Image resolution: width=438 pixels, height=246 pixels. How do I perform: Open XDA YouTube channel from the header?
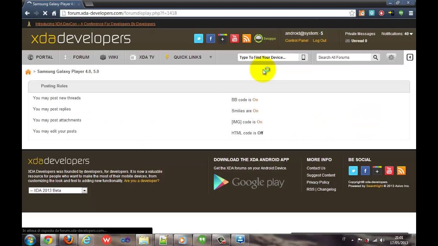click(234, 39)
